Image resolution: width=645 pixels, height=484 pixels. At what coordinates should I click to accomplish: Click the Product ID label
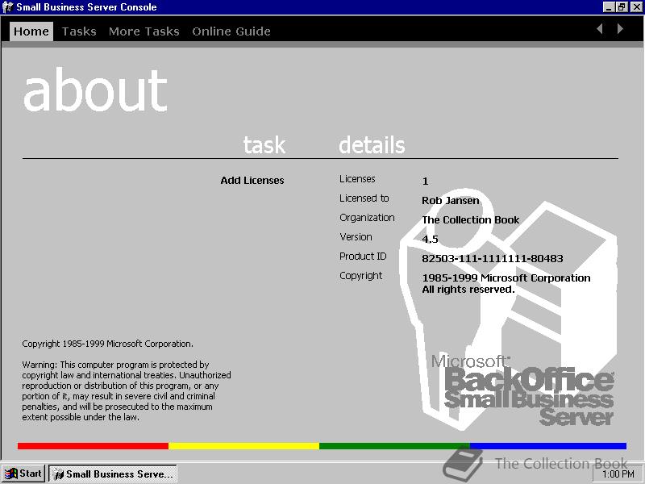363,257
